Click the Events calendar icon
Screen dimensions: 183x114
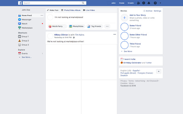(19, 54)
